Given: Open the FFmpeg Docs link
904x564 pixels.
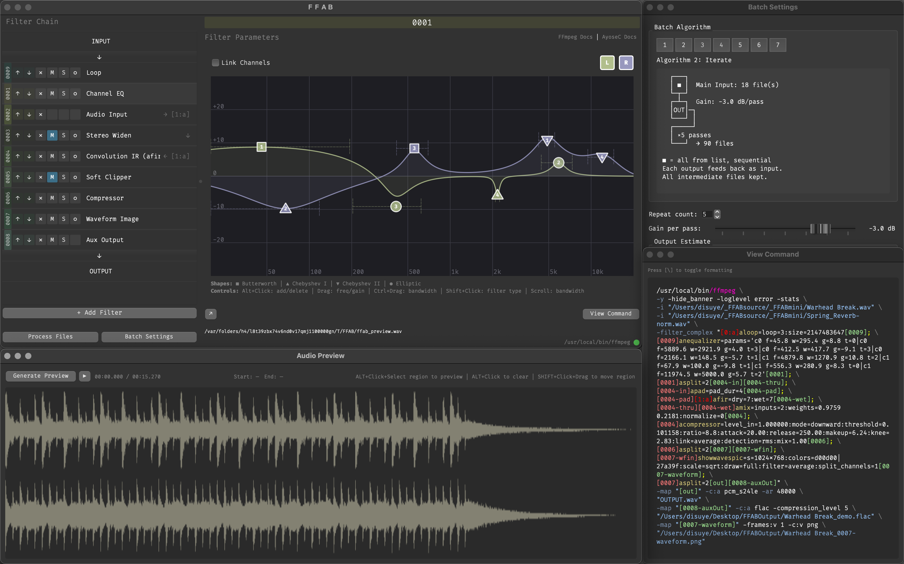Looking at the screenshot, I should pyautogui.click(x=575, y=37).
